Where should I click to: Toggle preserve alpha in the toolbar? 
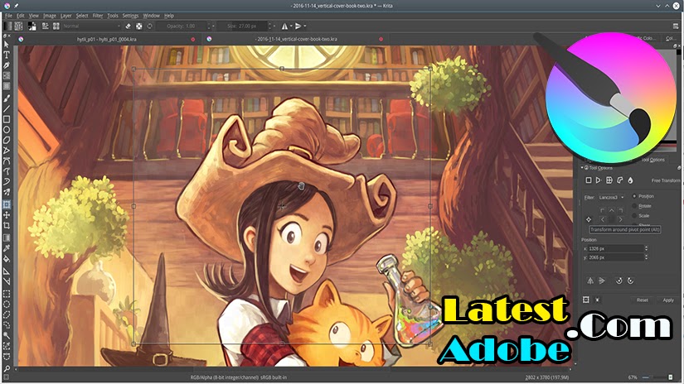[138, 26]
